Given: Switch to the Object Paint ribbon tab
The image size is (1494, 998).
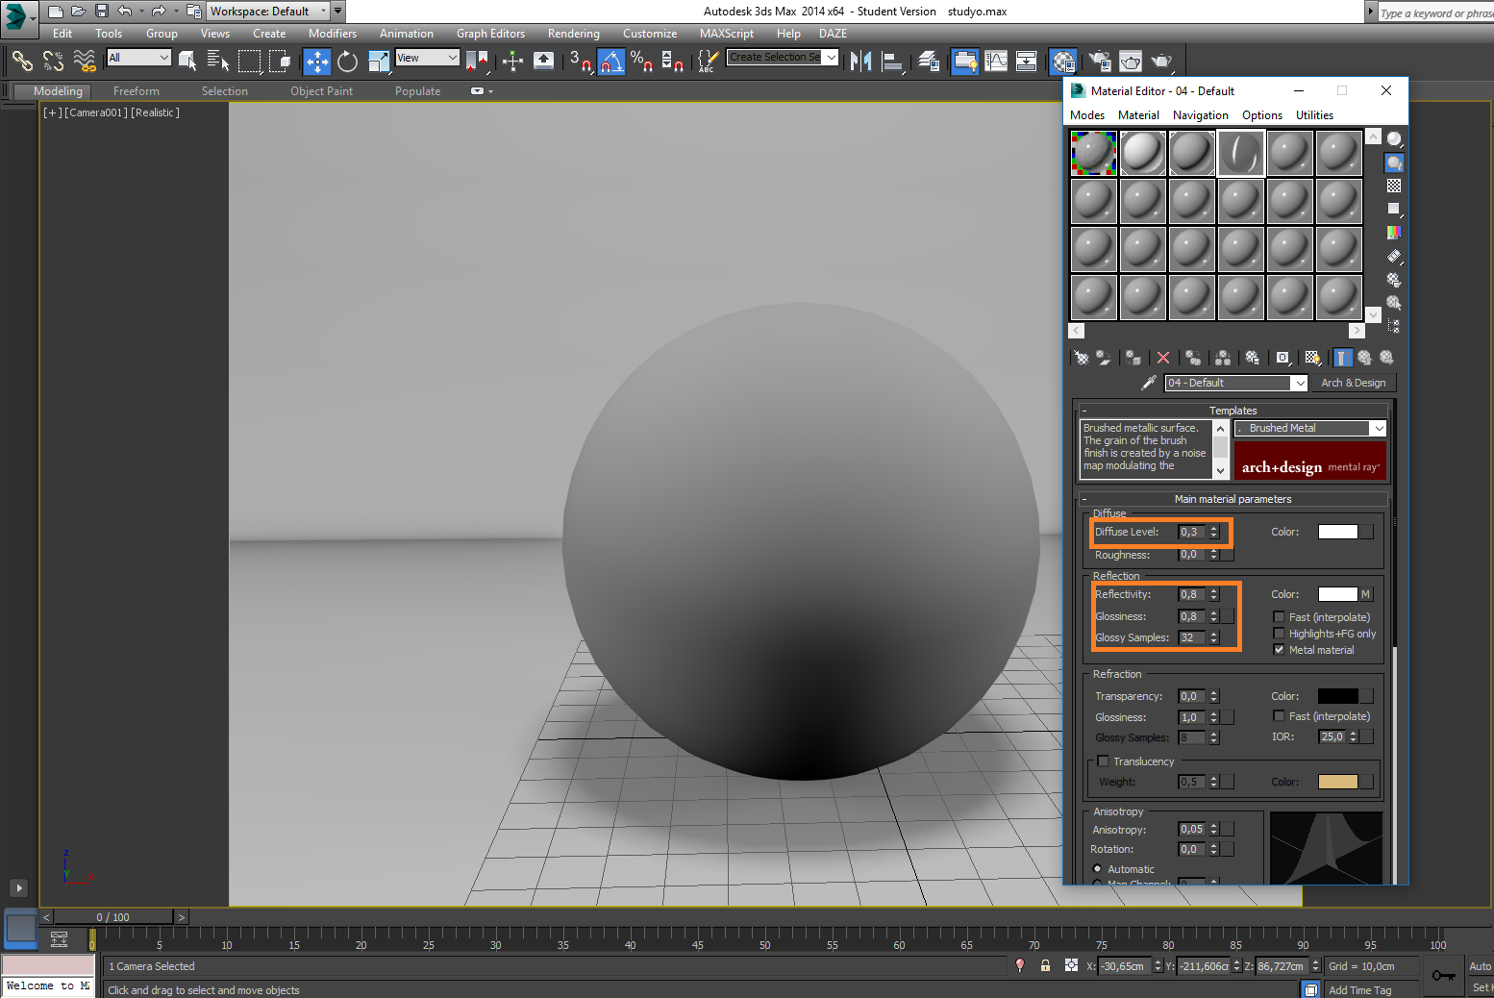Looking at the screenshot, I should point(321,91).
